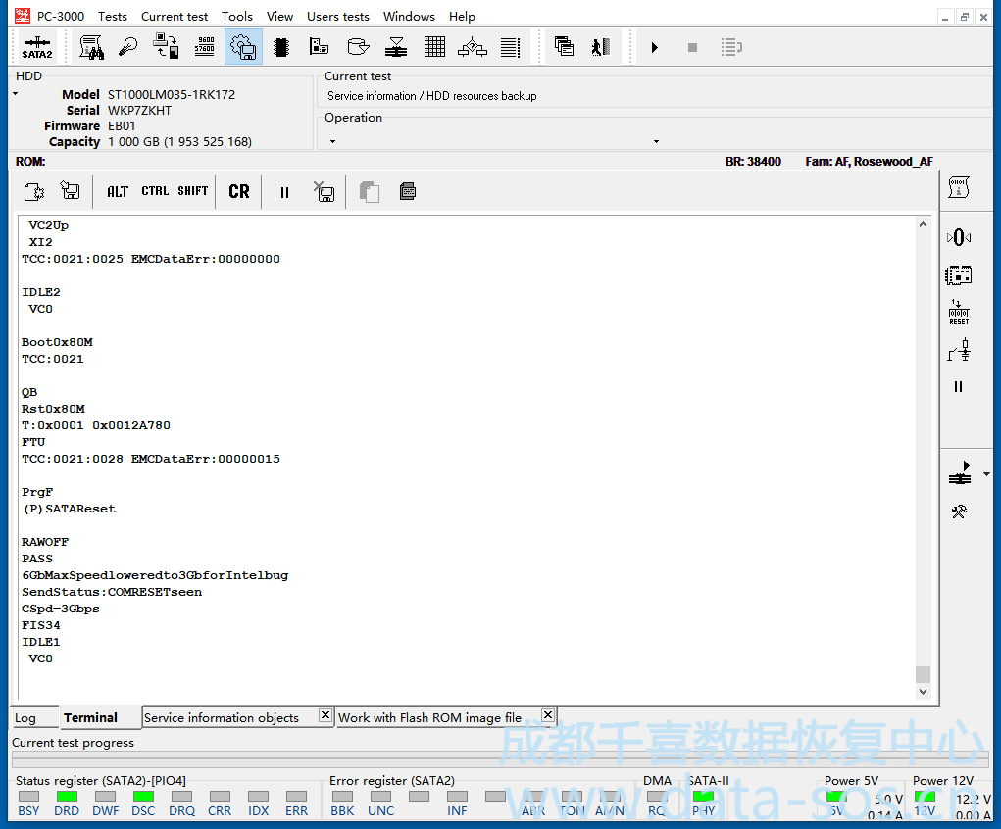Click the ROM chip icon in toolbar
1001x829 pixels.
[281, 46]
